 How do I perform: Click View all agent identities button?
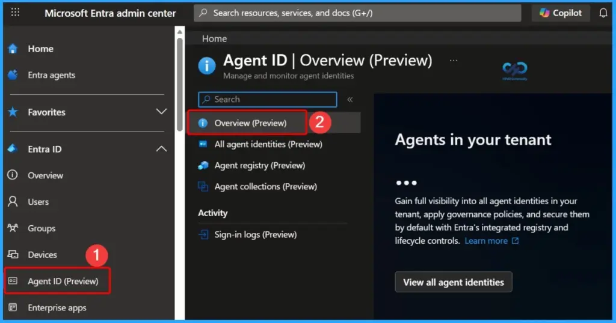tap(454, 282)
